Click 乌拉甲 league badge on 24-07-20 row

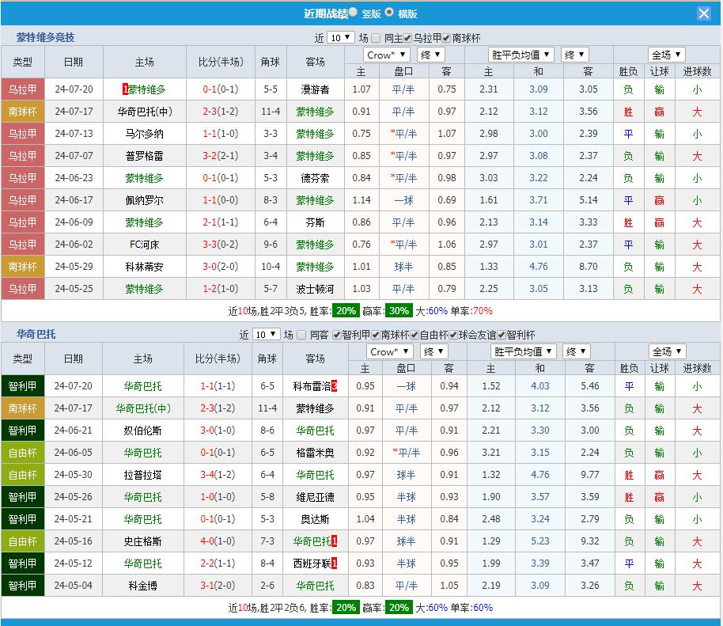click(23, 89)
